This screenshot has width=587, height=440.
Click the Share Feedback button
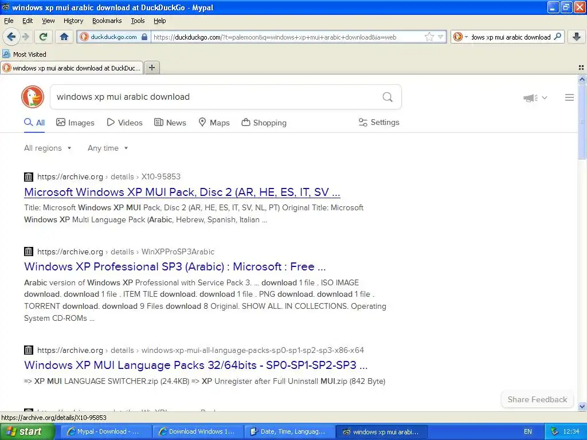(537, 399)
